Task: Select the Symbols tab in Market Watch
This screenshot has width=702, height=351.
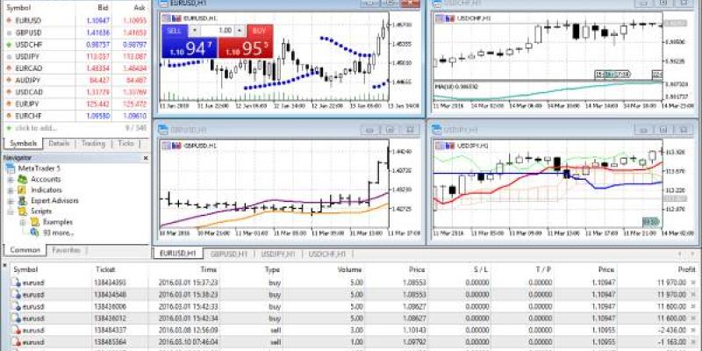Action: (24, 144)
